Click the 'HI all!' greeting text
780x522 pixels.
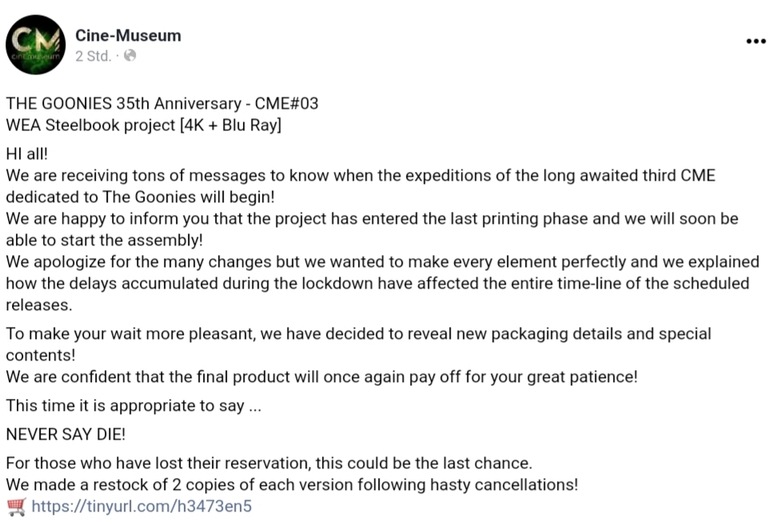pyautogui.click(x=27, y=153)
